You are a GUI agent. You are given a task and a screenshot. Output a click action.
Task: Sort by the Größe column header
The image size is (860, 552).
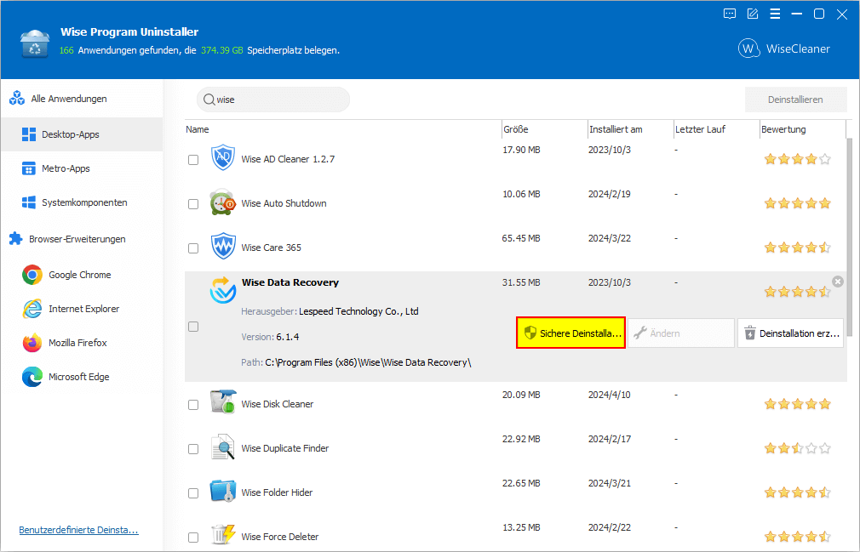(545, 129)
